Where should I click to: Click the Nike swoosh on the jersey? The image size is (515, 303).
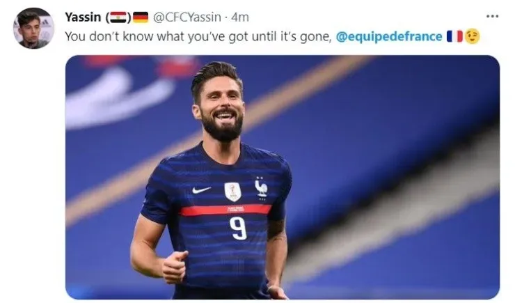201,190
